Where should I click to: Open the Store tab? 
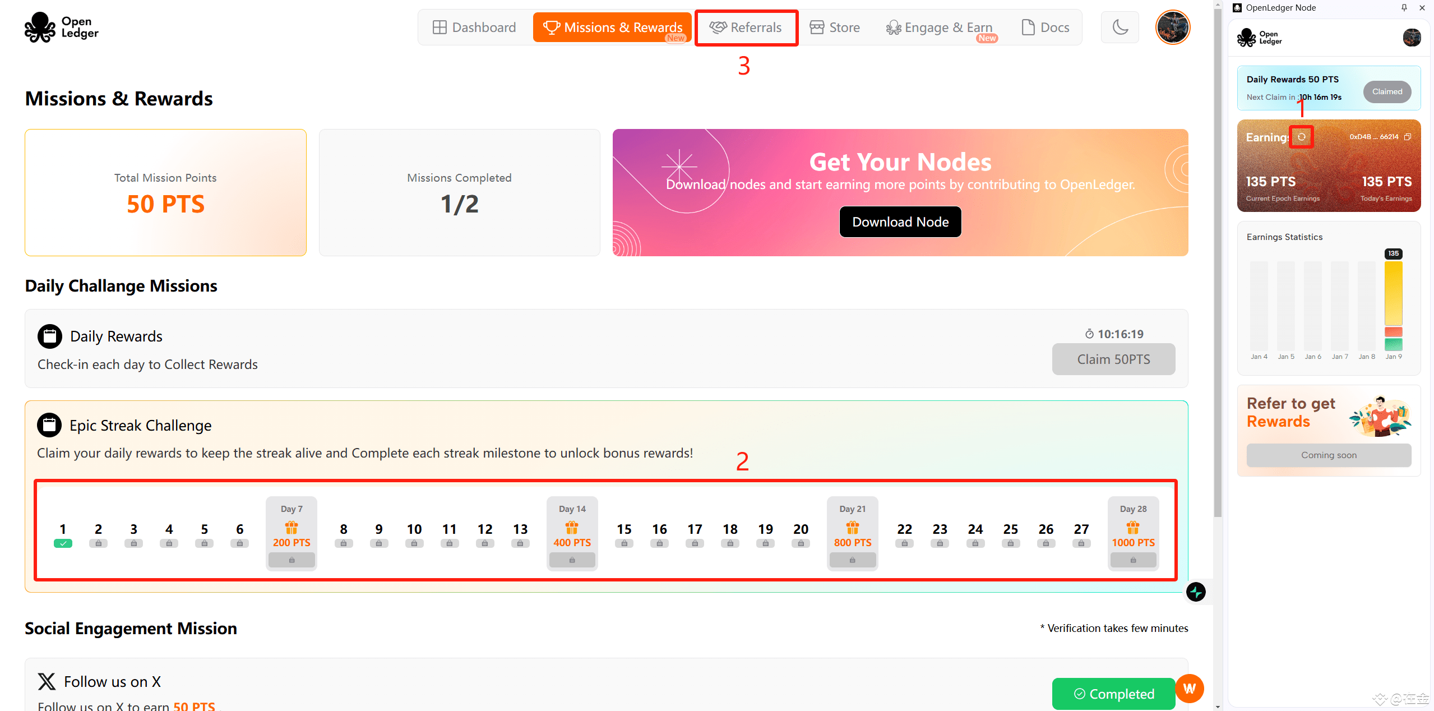(835, 27)
